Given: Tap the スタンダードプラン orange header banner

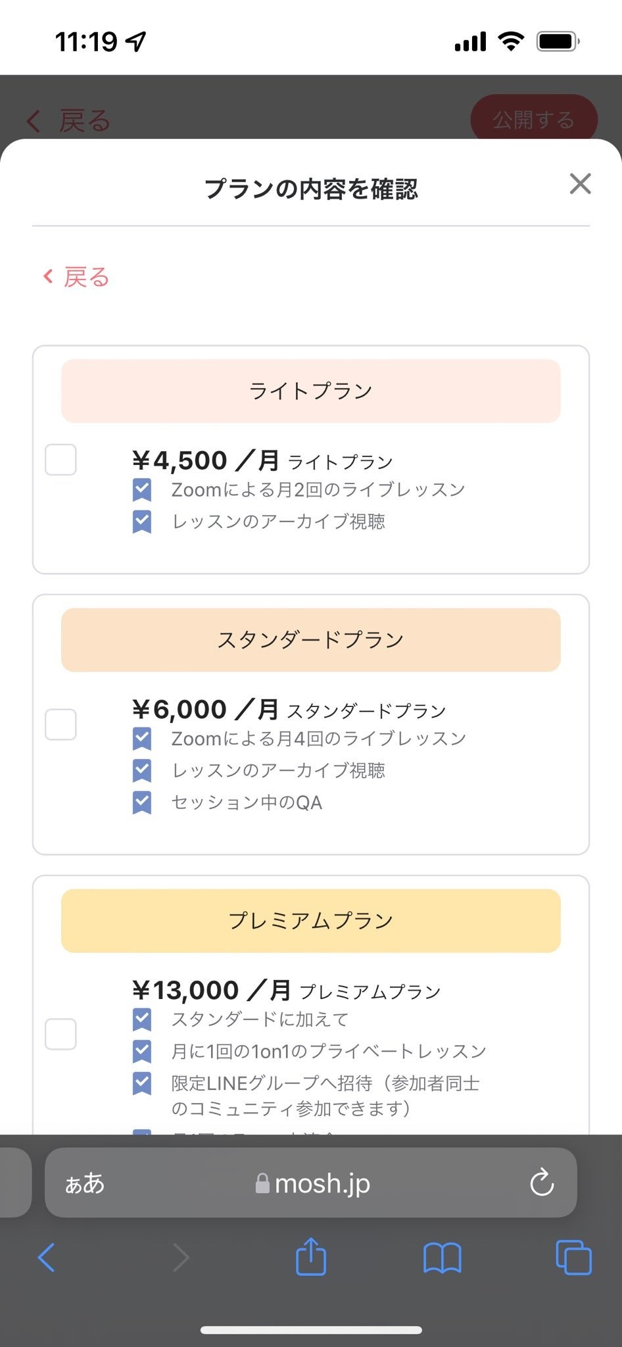Looking at the screenshot, I should (x=310, y=640).
